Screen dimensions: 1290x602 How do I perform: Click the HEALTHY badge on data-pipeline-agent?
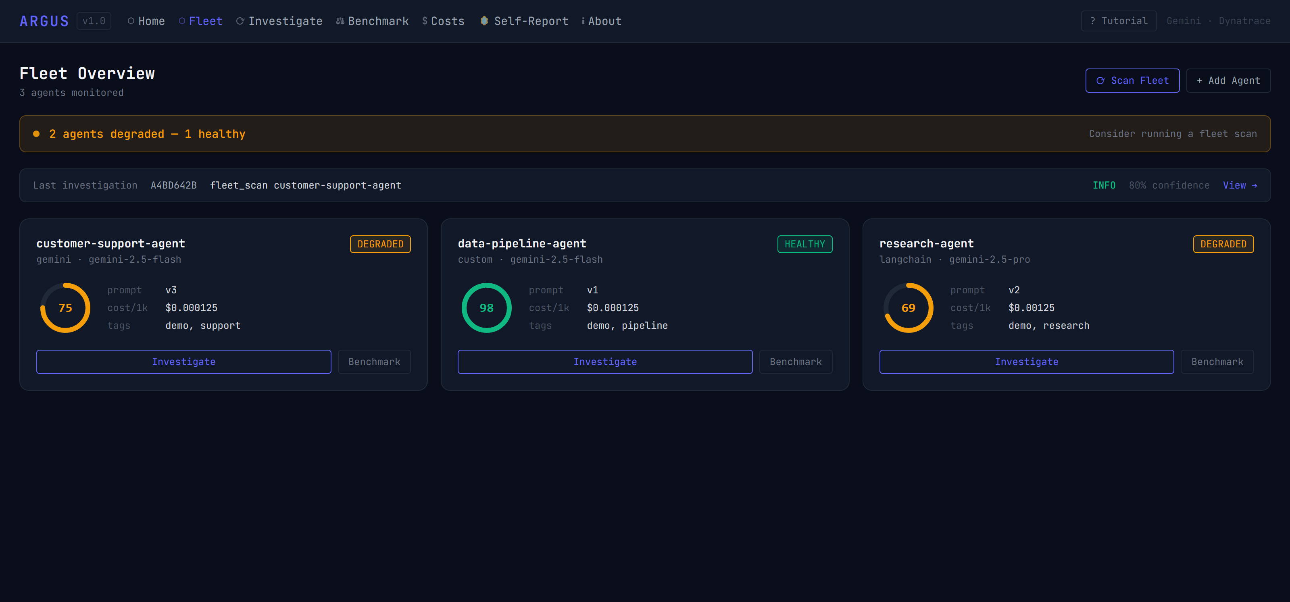pyautogui.click(x=805, y=244)
